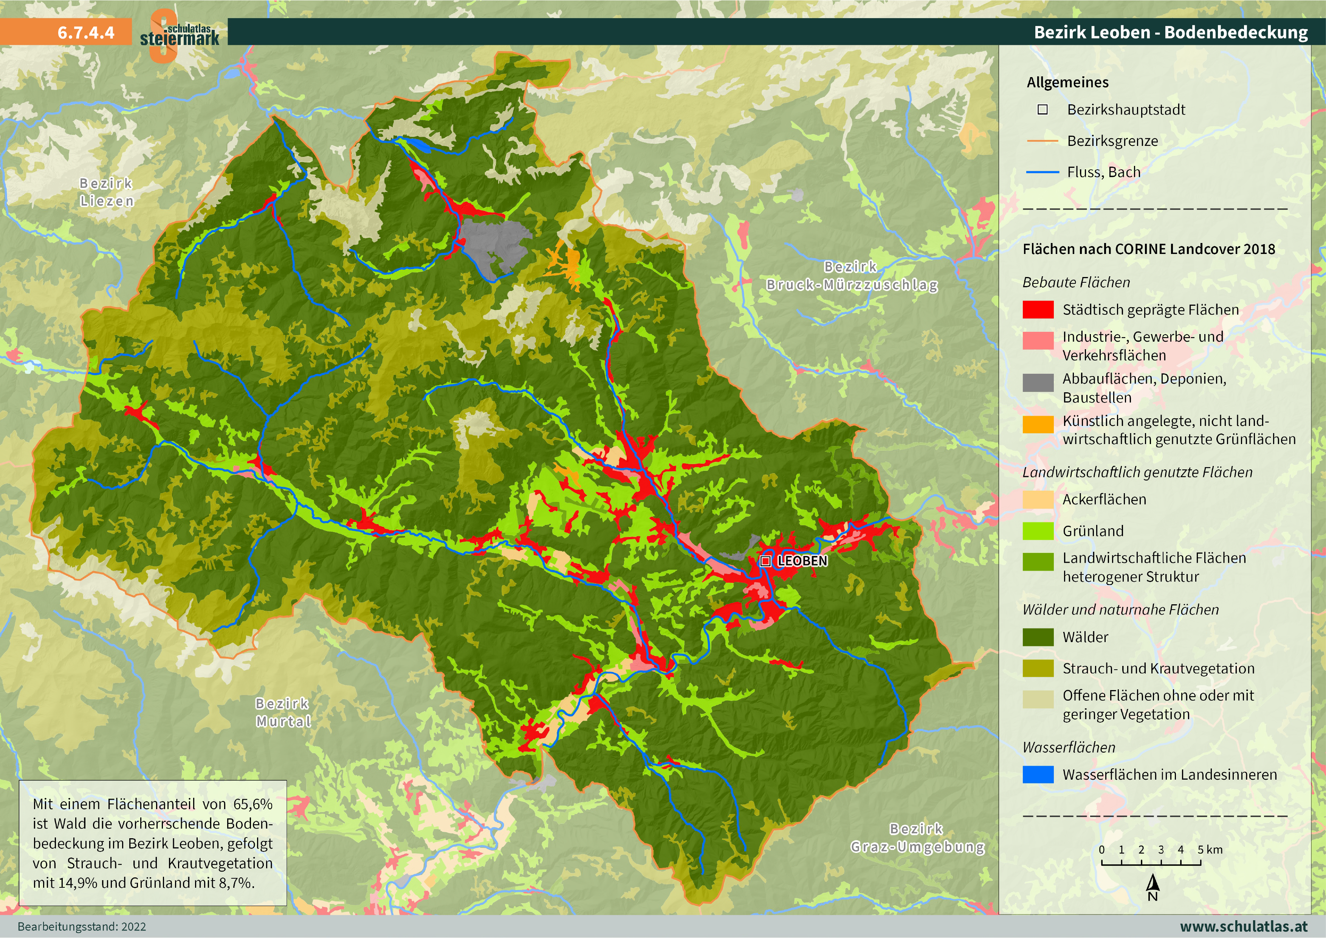Click the gray Abbauflächen legend swatch

click(1038, 382)
